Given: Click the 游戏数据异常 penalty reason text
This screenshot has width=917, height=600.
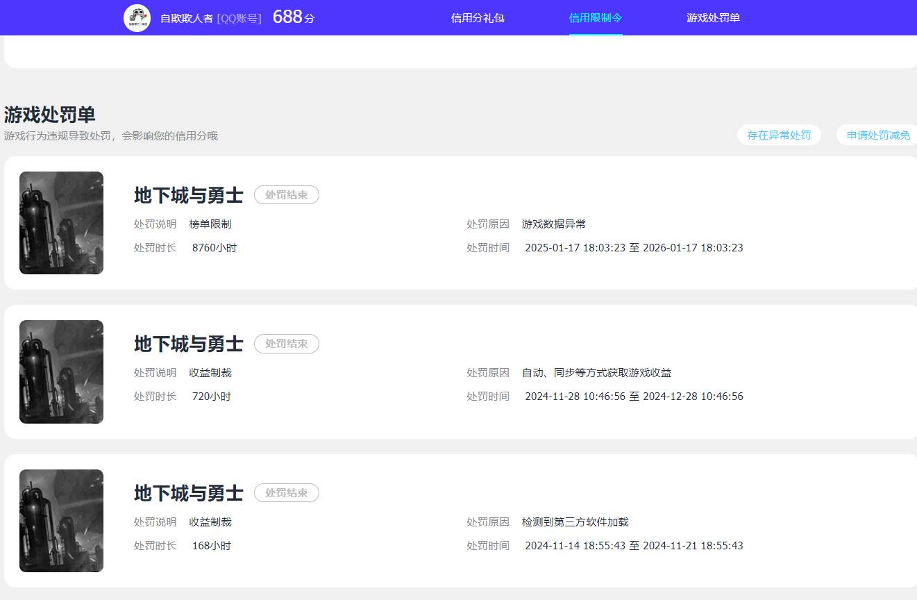Looking at the screenshot, I should coord(553,224).
